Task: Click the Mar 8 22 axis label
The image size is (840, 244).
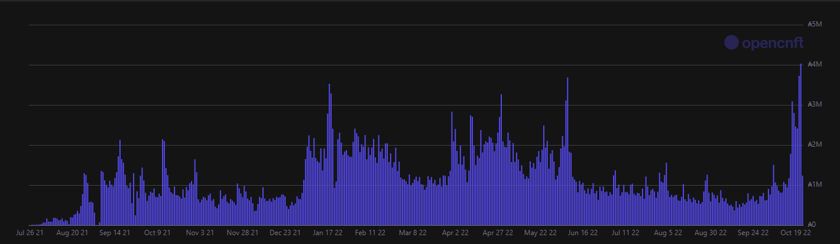Action: tap(413, 233)
